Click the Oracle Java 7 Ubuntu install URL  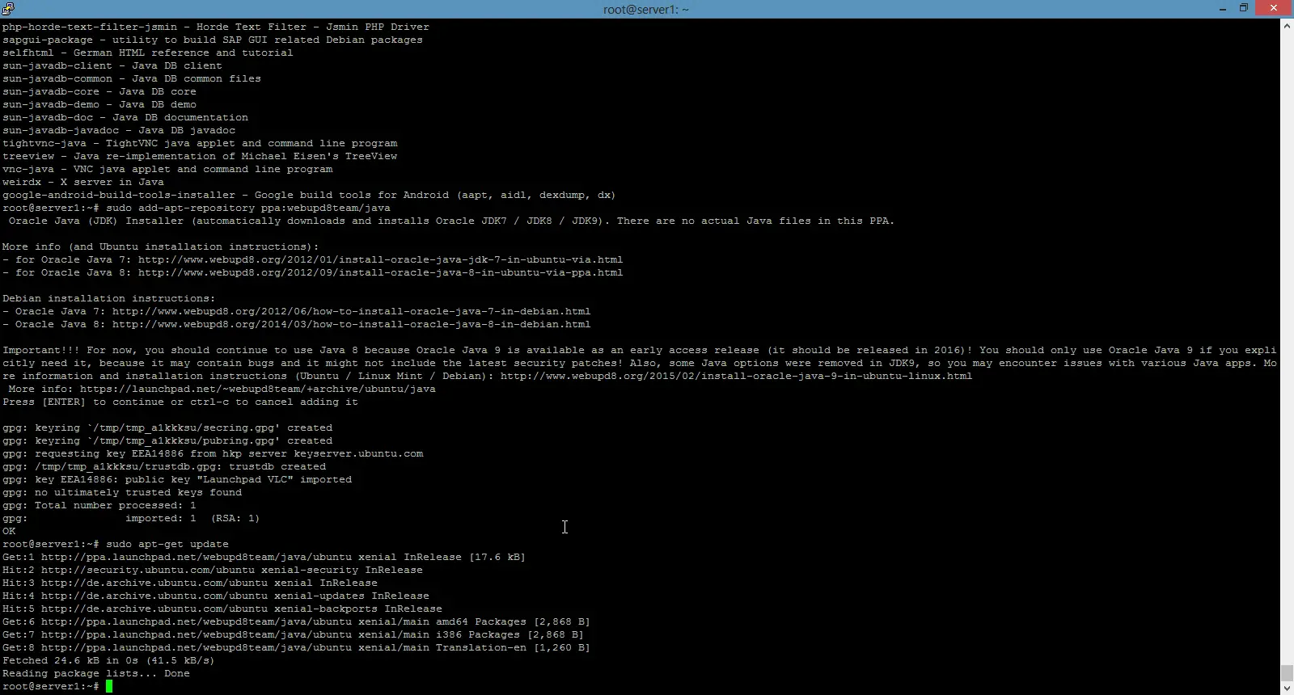coord(380,259)
